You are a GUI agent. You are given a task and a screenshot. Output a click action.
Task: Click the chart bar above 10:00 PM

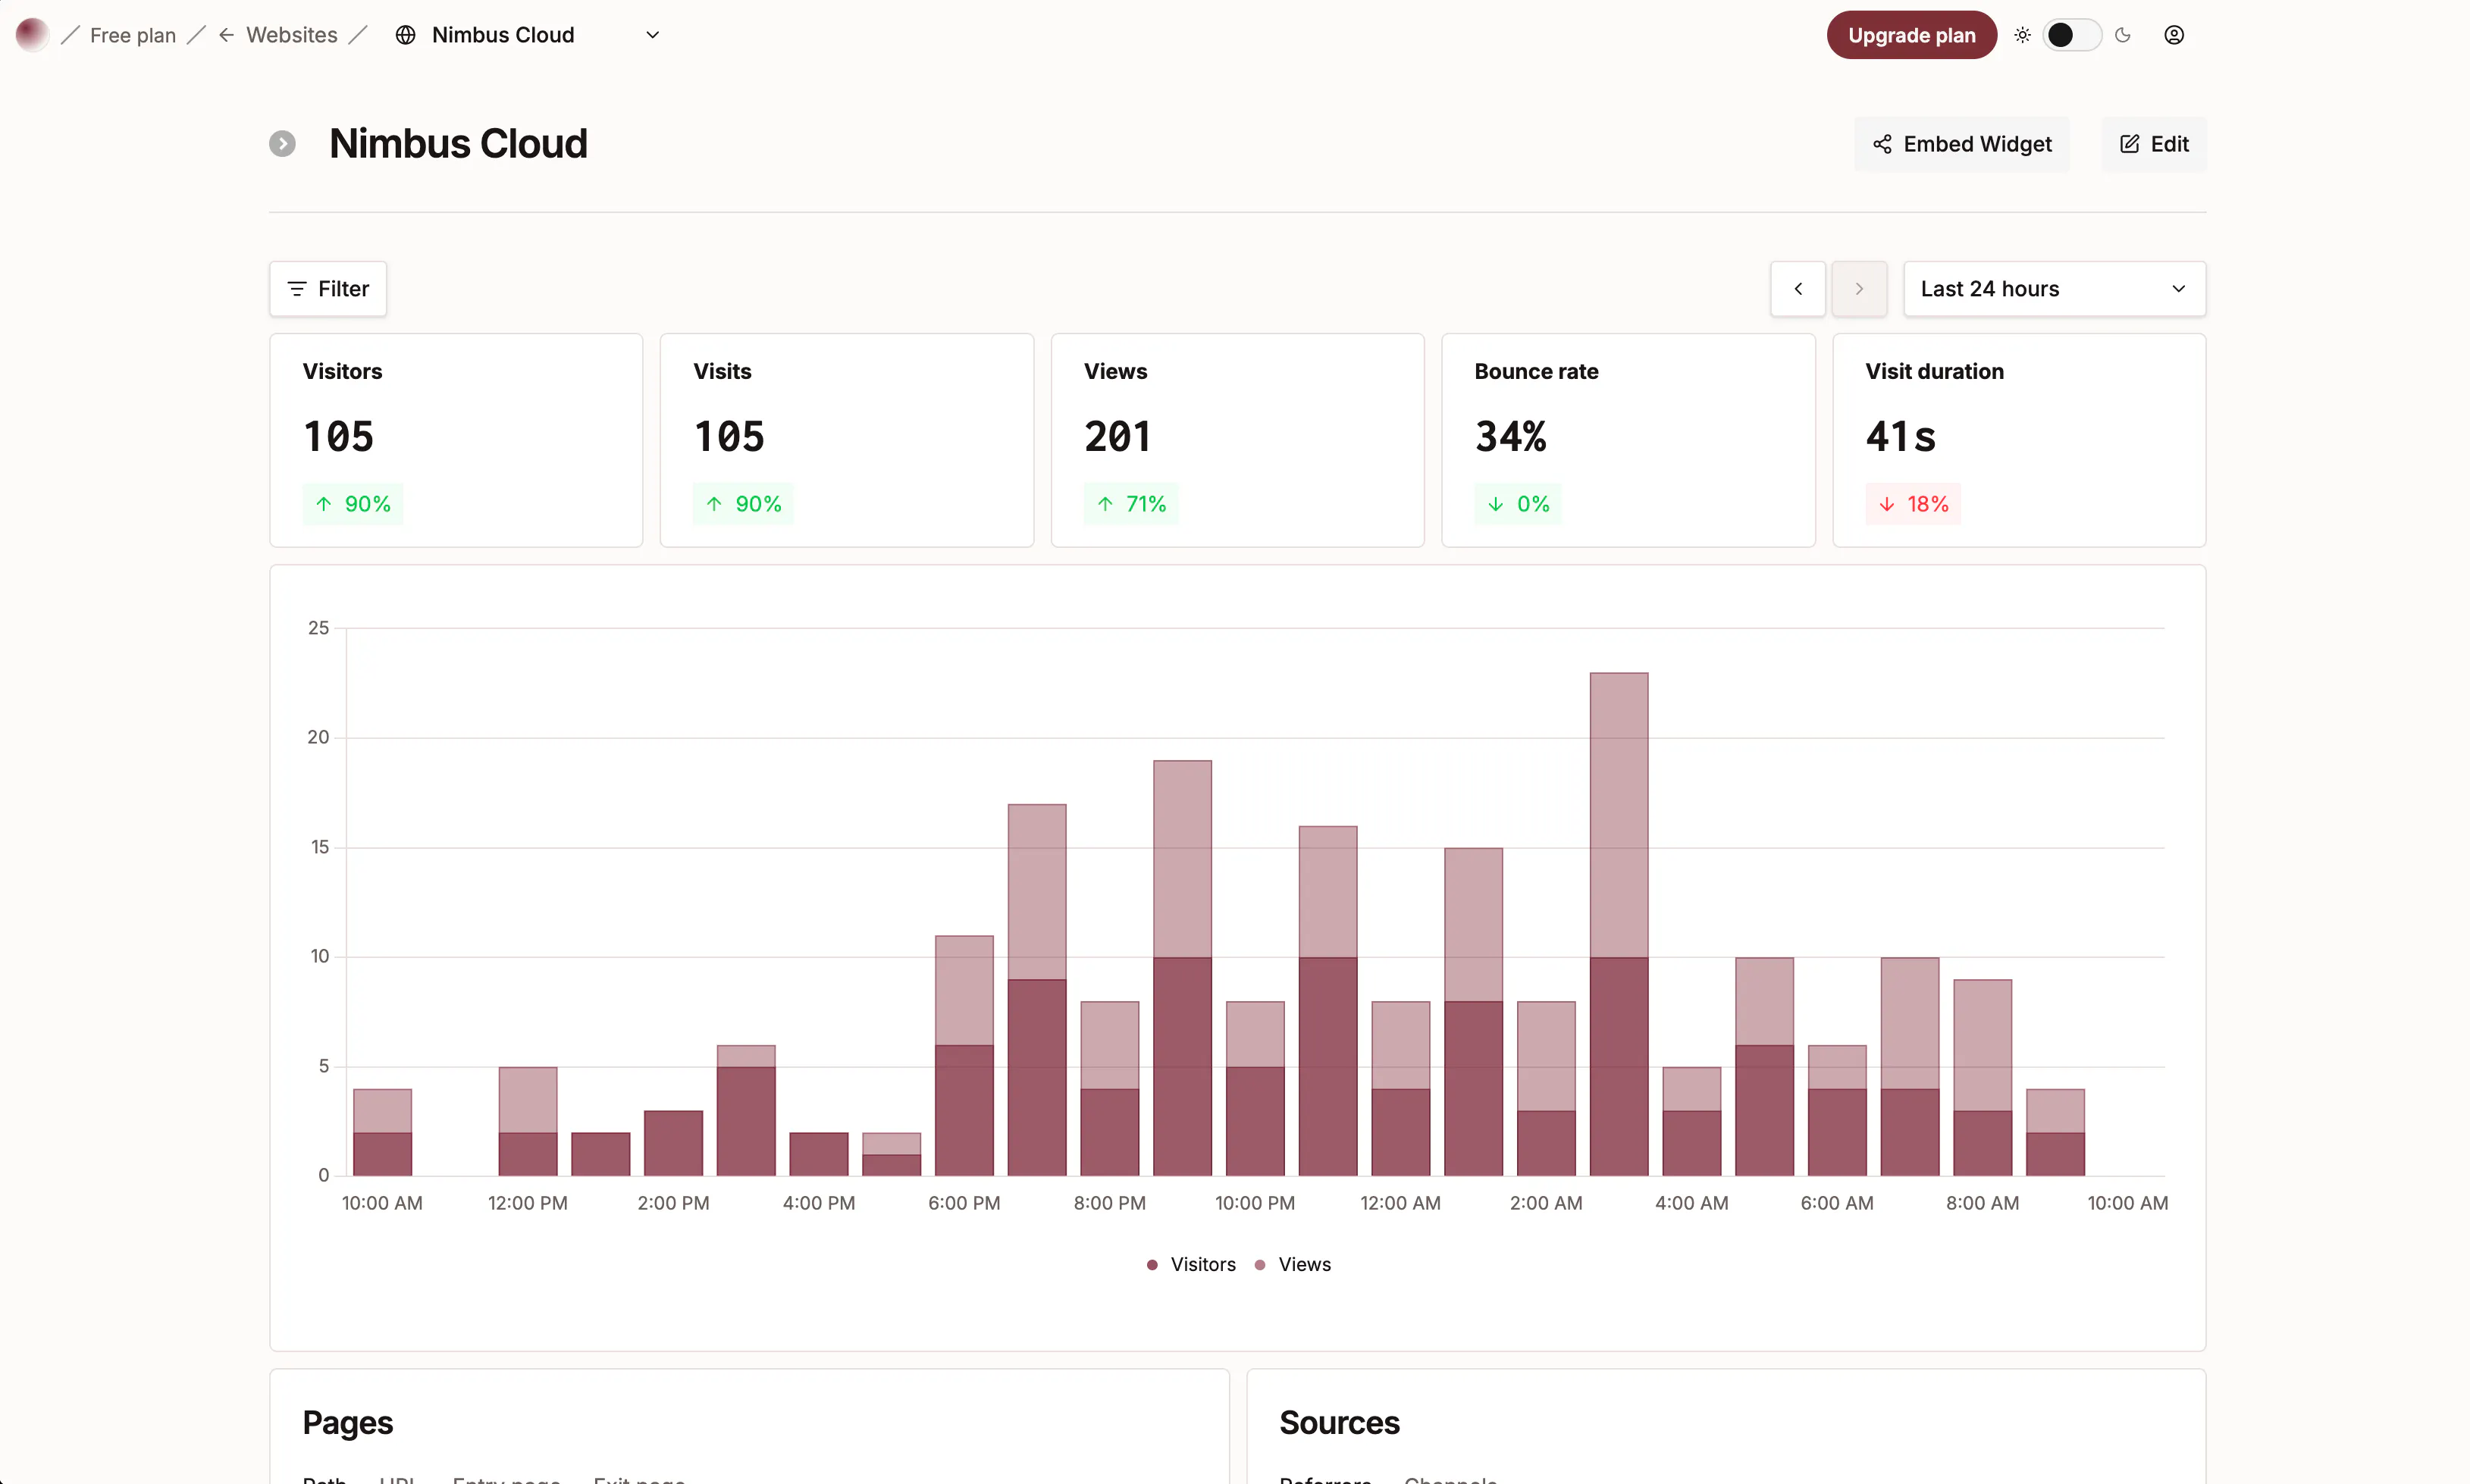point(1255,1088)
